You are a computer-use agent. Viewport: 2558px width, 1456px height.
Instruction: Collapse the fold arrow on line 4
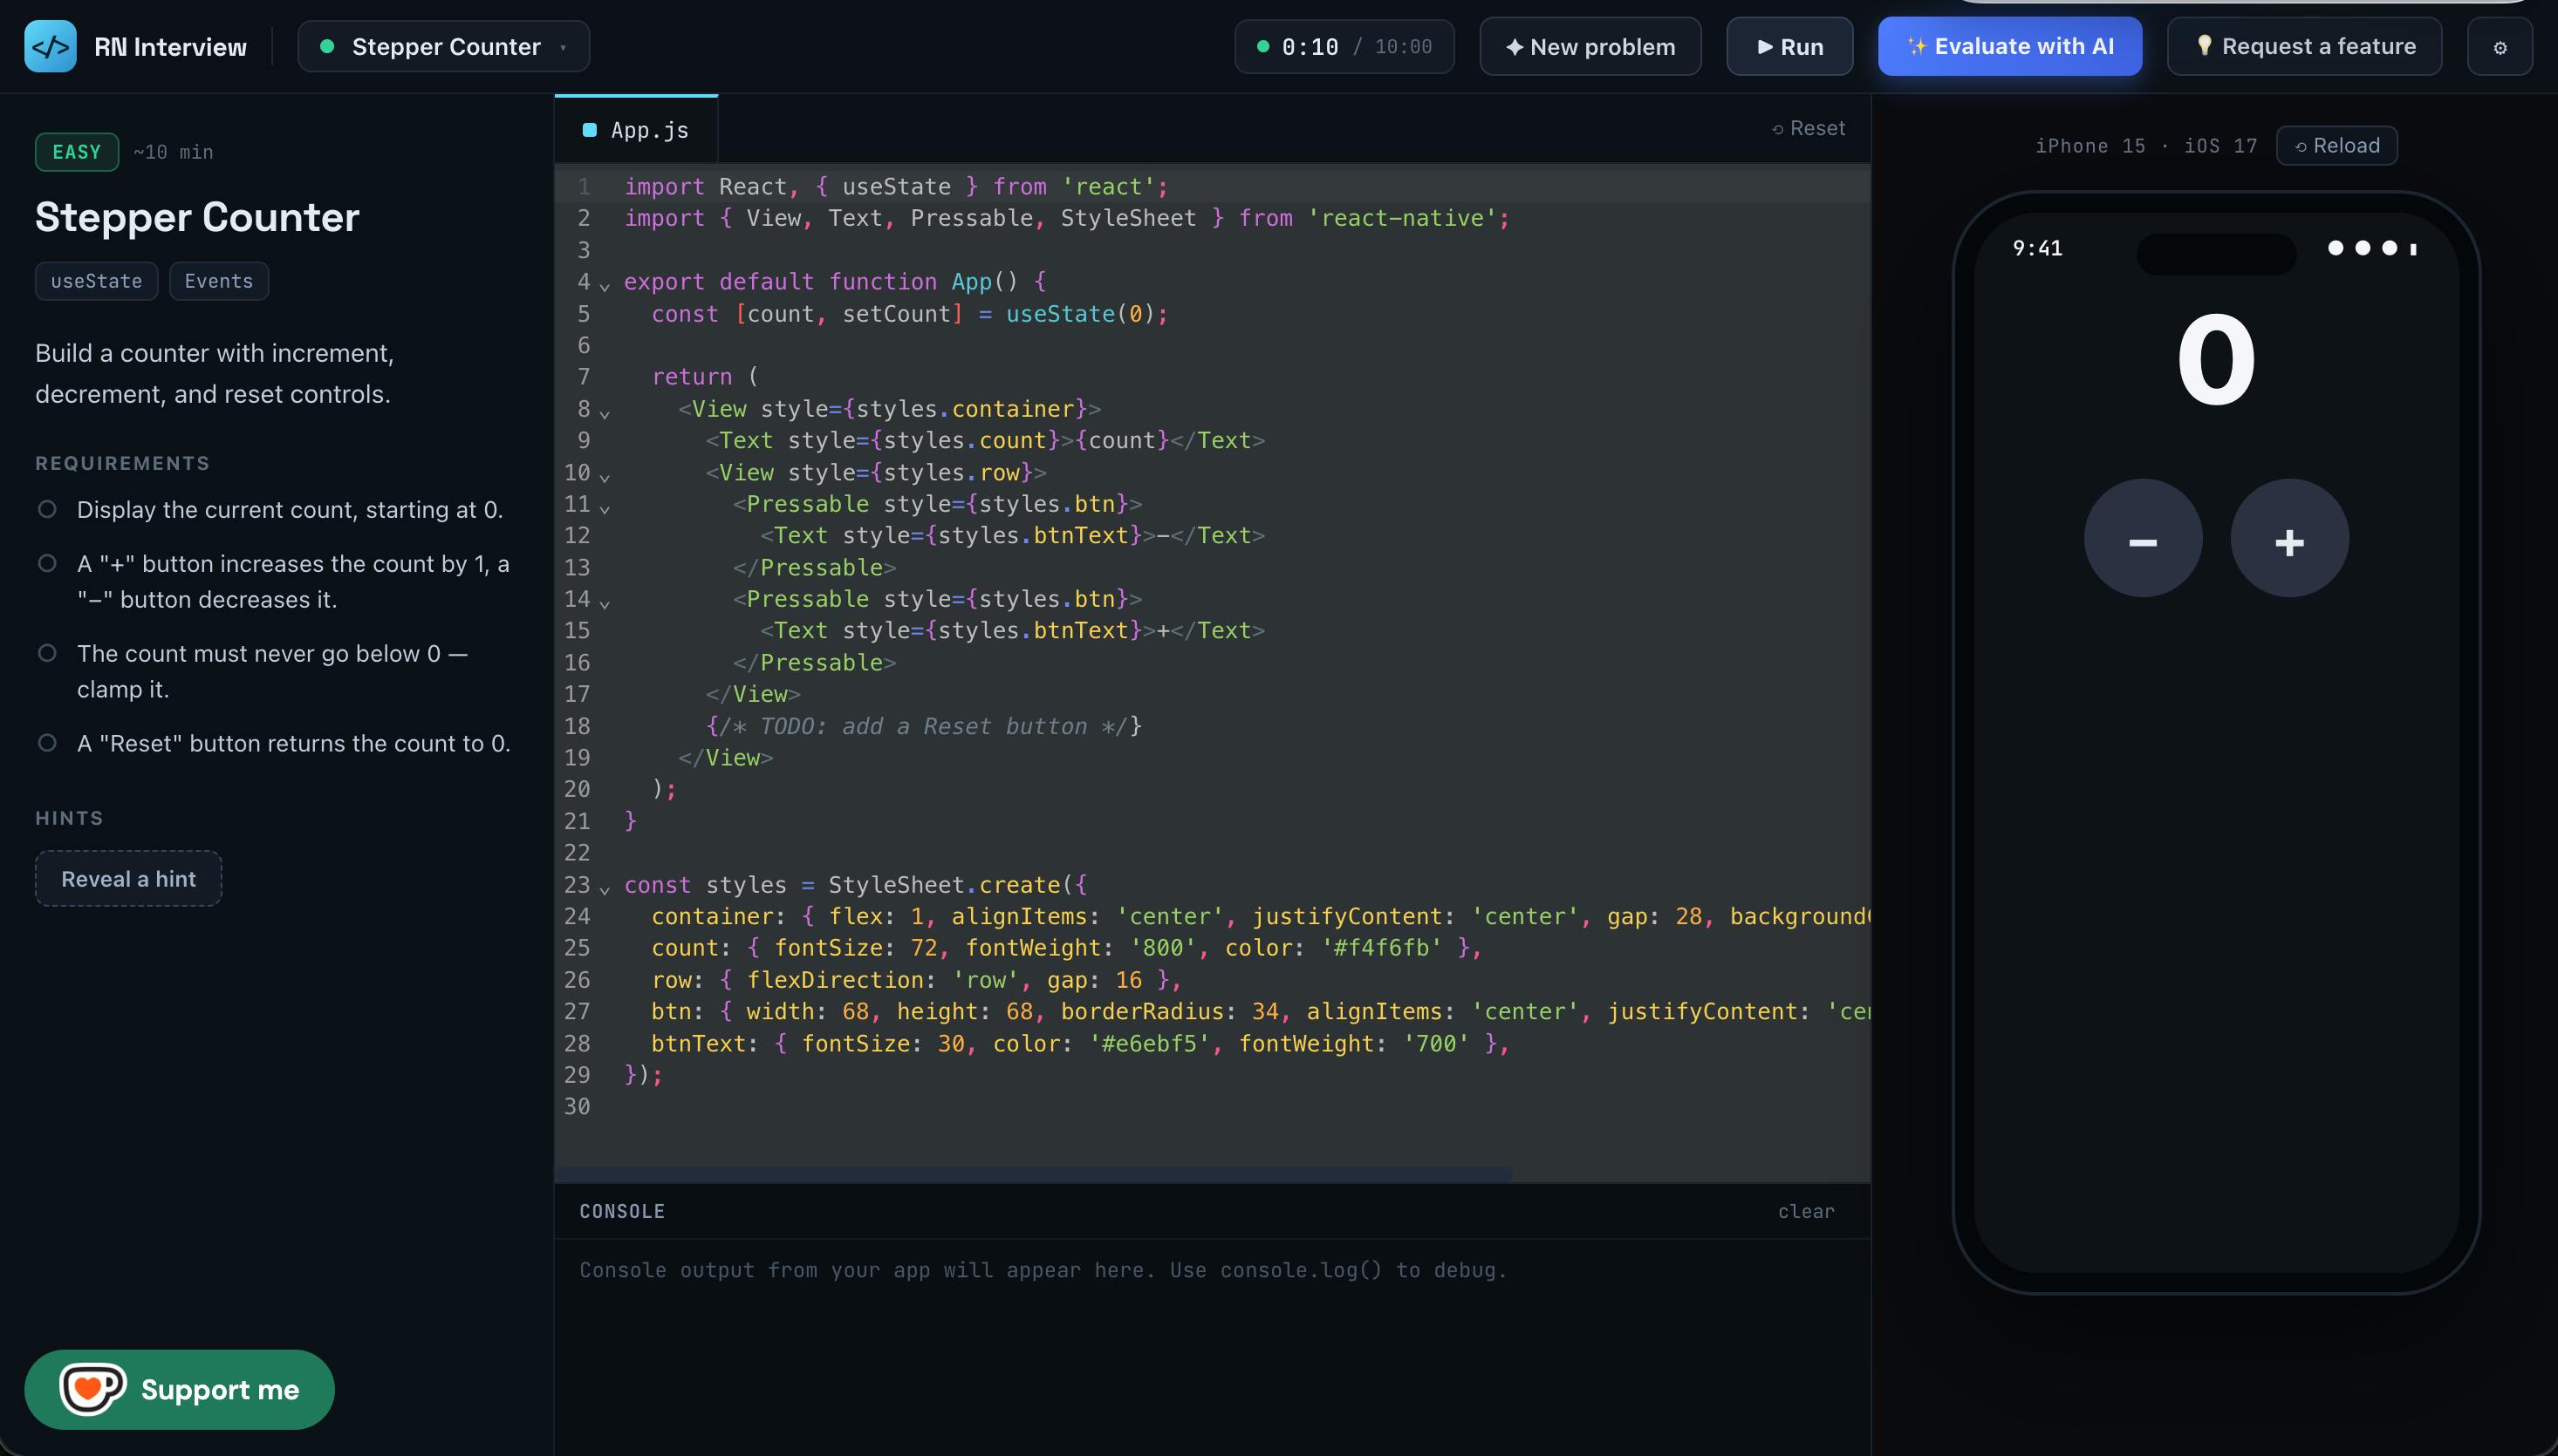tap(605, 286)
